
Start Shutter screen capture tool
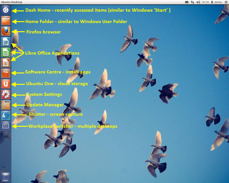[6, 115]
